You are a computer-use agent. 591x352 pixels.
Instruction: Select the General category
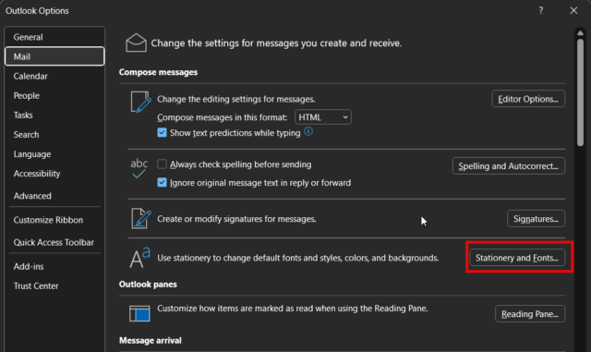point(54,37)
